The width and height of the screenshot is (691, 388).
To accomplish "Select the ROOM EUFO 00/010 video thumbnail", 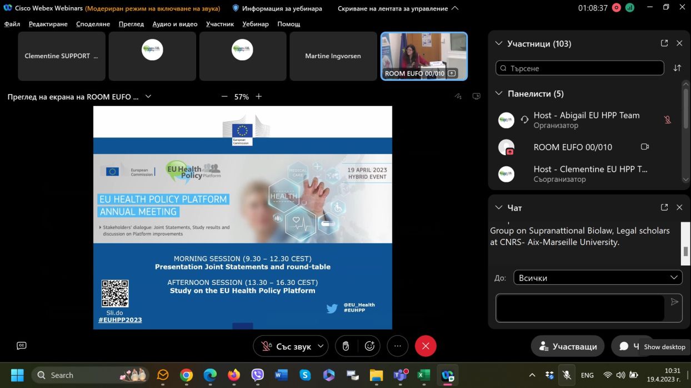I will tap(424, 56).
